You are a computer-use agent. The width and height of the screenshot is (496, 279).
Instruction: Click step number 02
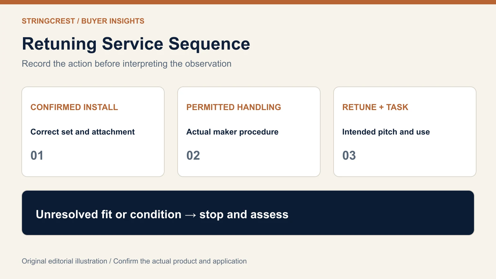[x=193, y=155]
